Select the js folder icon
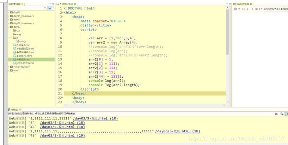The image size is (288, 145). tap(14, 38)
